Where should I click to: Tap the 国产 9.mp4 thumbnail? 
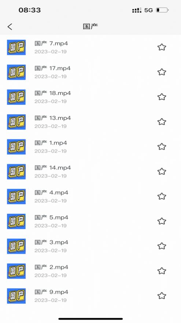pyautogui.click(x=16, y=296)
